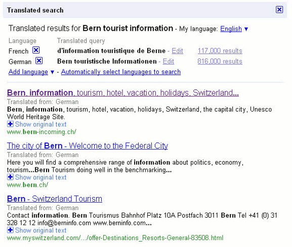
Task: Open the Add language dropdown
Action: click(x=28, y=72)
